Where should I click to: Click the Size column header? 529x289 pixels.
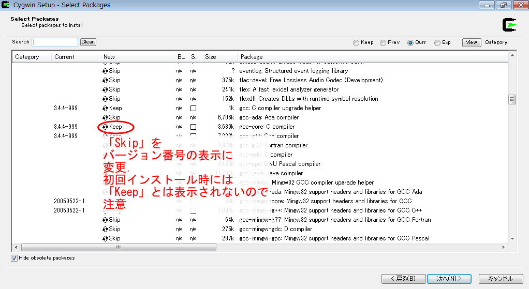pos(219,57)
